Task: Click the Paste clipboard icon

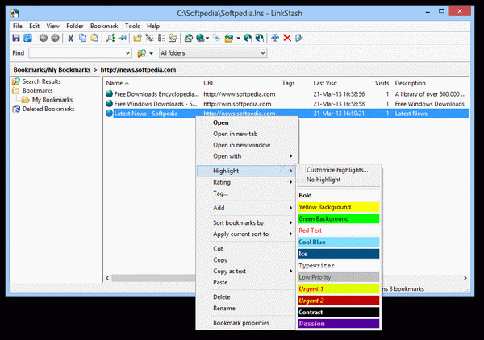Action: 94,38
